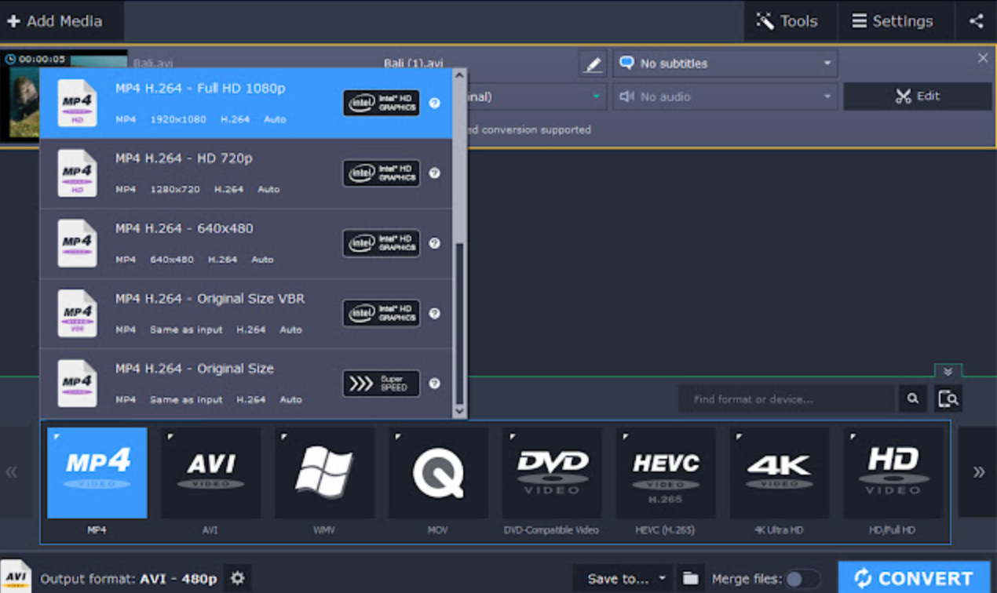
Task: Click Intel HD Graphics badge on HD 720p
Action: point(382,173)
